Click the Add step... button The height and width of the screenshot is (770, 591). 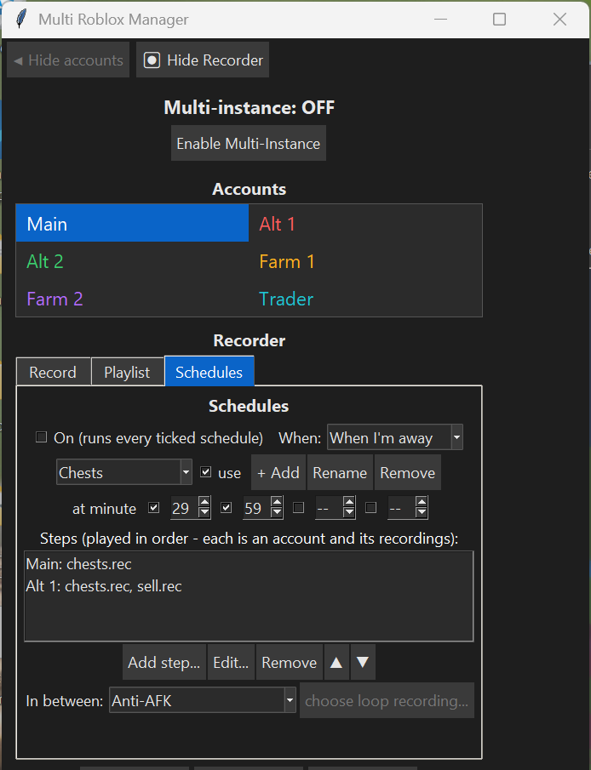pos(164,662)
